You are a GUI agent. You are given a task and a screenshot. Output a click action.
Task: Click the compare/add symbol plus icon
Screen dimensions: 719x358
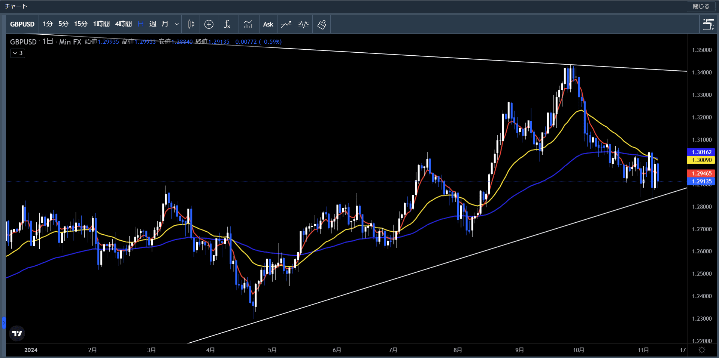point(209,24)
